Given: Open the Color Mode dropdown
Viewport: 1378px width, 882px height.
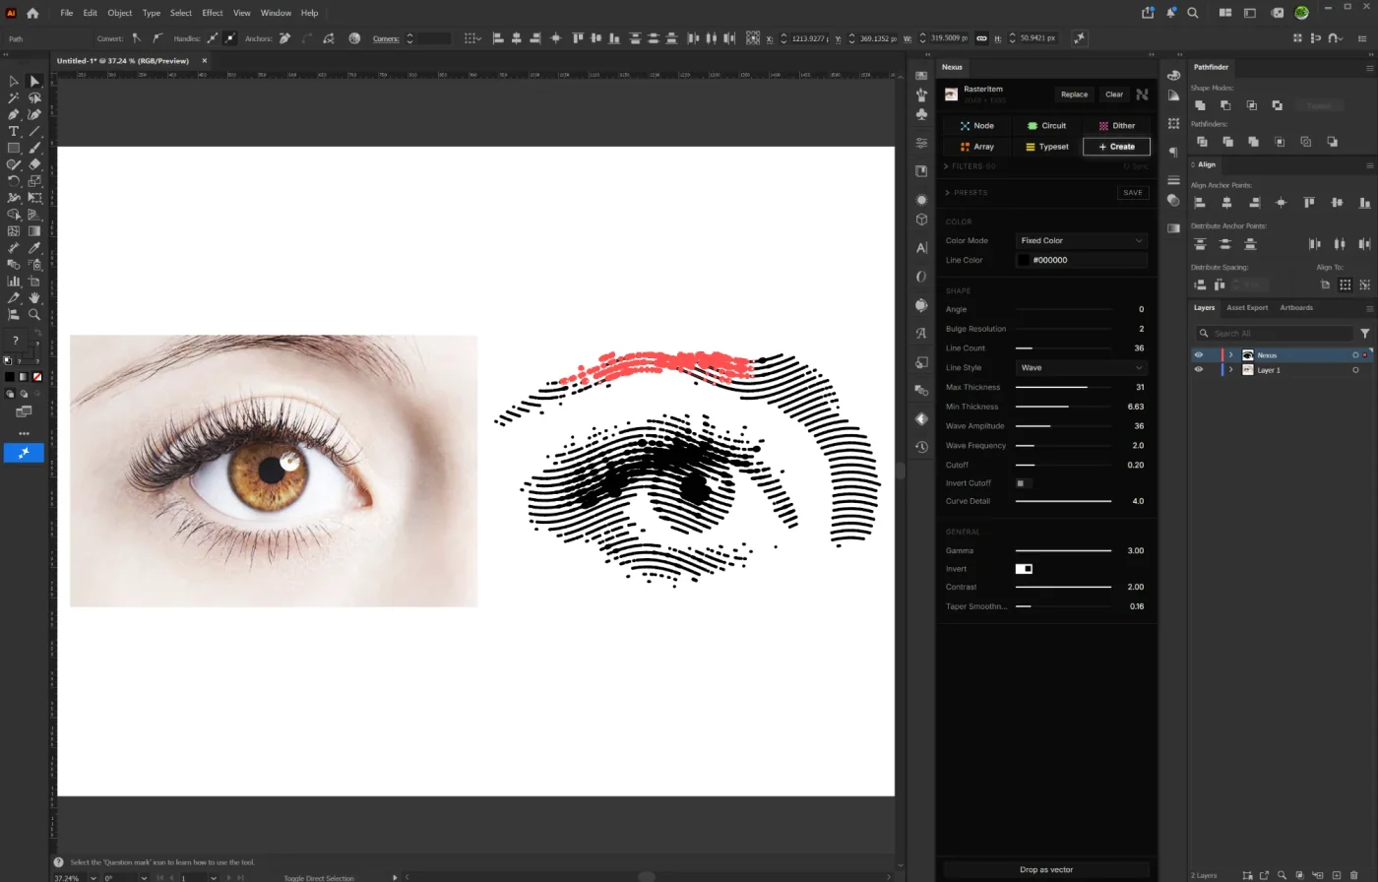Looking at the screenshot, I should pos(1082,240).
